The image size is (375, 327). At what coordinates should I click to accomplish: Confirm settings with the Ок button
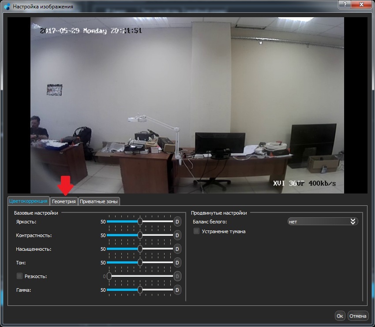click(340, 316)
